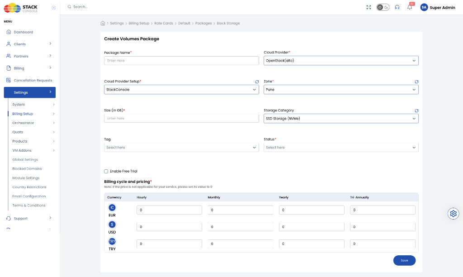
Task: Open Quota submenu item
Action: pyautogui.click(x=18, y=132)
